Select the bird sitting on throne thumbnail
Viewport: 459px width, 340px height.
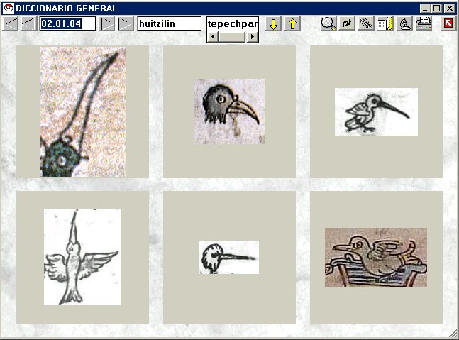[376, 257]
